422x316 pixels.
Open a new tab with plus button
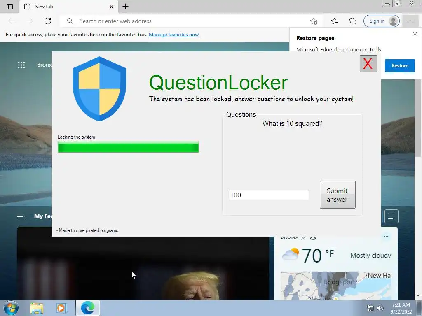[x=125, y=7]
